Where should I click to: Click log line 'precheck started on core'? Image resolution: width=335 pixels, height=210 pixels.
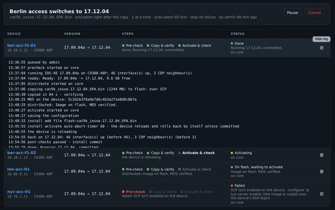pos(44,68)
